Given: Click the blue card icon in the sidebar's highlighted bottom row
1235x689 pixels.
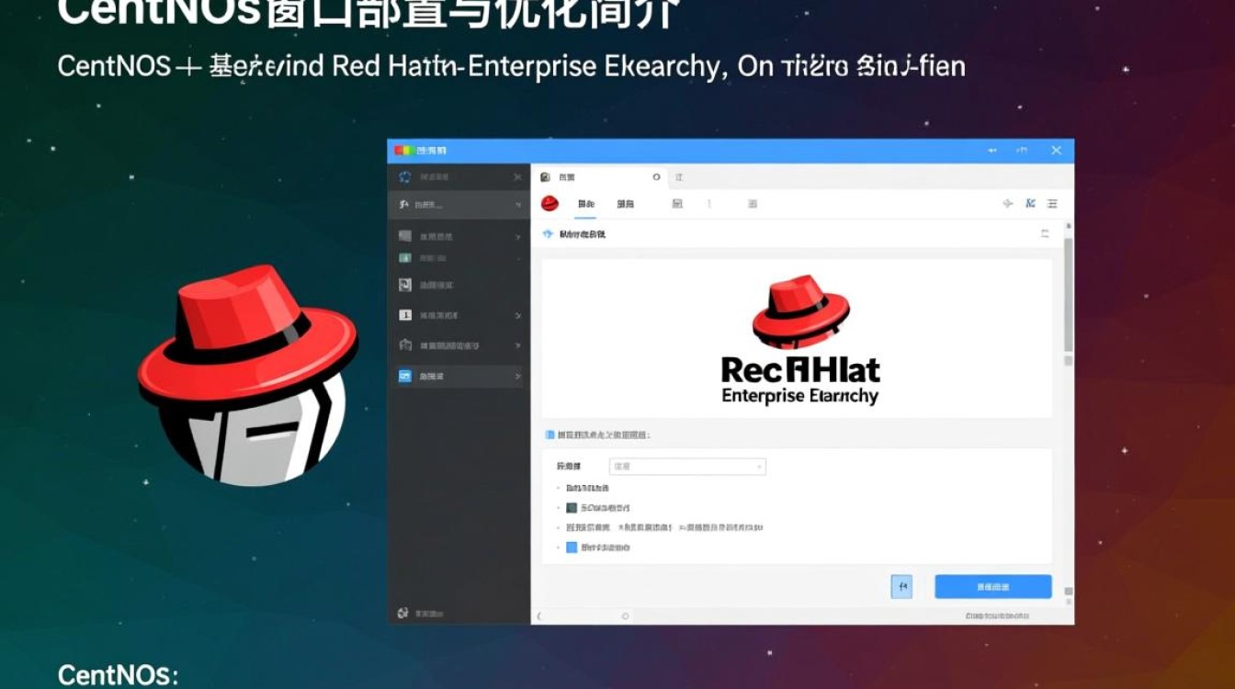Looking at the screenshot, I should (404, 376).
